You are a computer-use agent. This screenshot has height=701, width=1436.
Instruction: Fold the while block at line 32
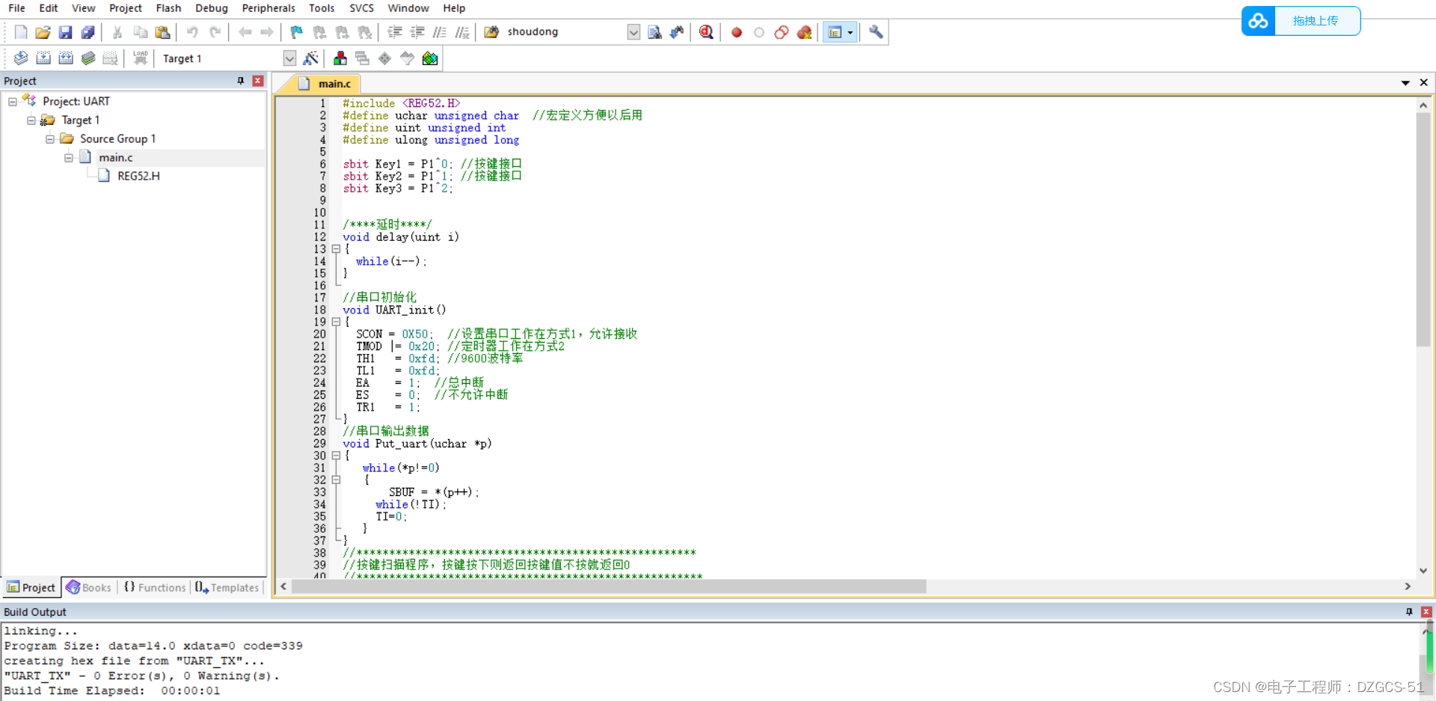point(336,480)
